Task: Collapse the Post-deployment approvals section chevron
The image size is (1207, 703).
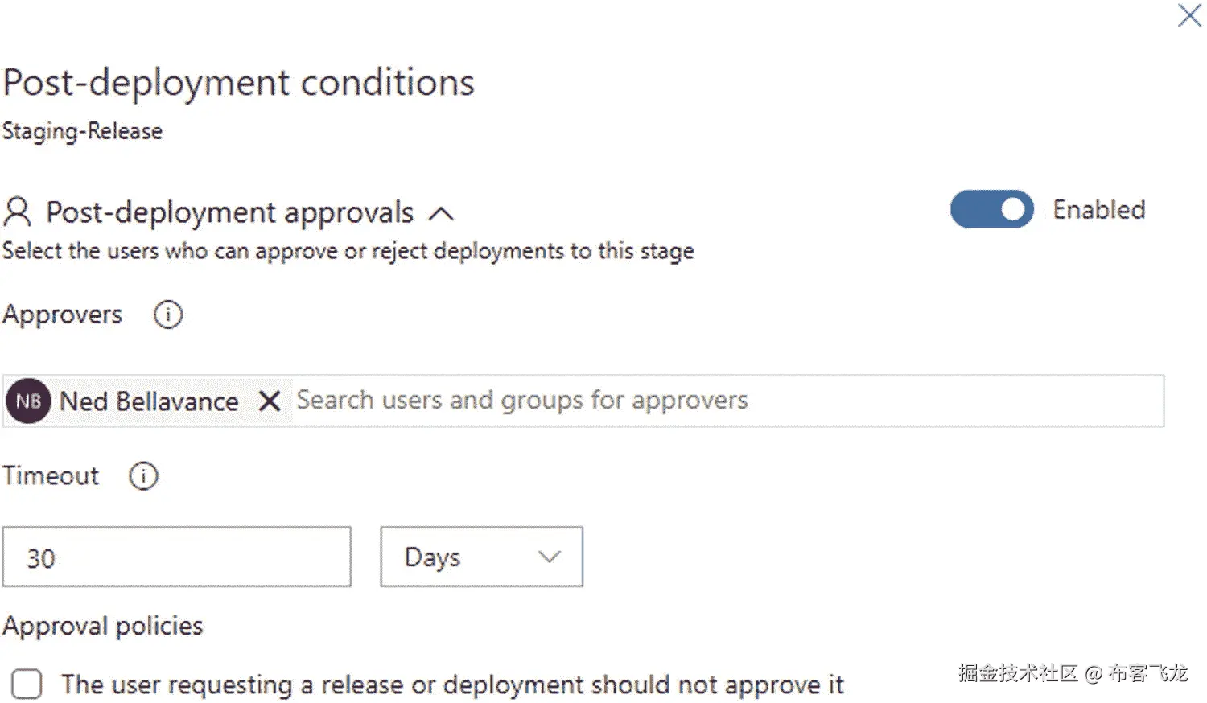Action: point(441,214)
